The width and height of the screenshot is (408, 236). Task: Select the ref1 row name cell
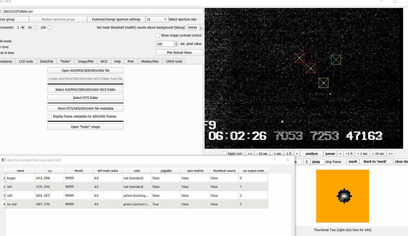click(x=20, y=186)
